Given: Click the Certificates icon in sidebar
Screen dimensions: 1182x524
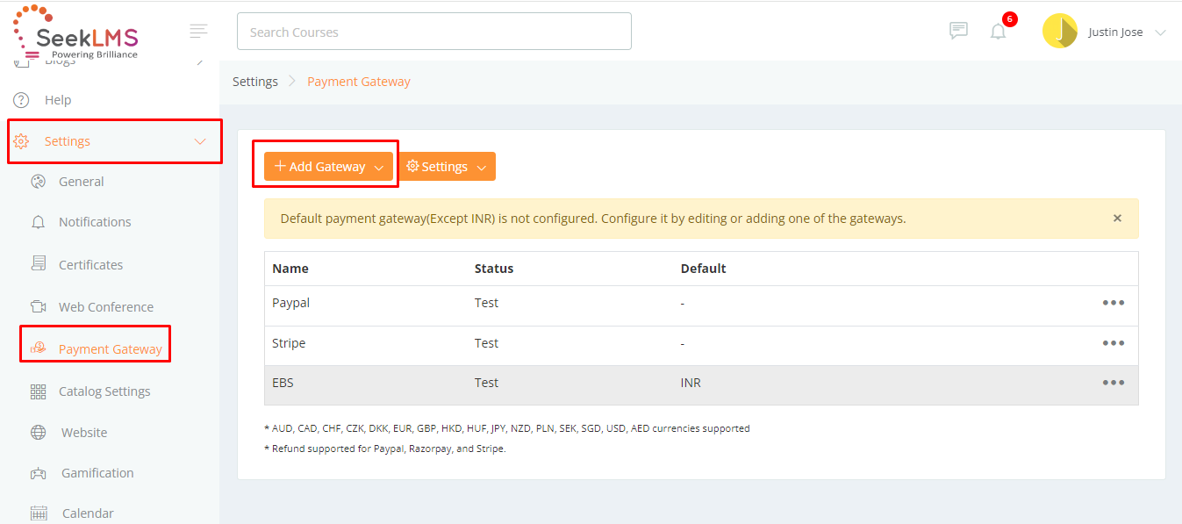Looking at the screenshot, I should [x=38, y=264].
